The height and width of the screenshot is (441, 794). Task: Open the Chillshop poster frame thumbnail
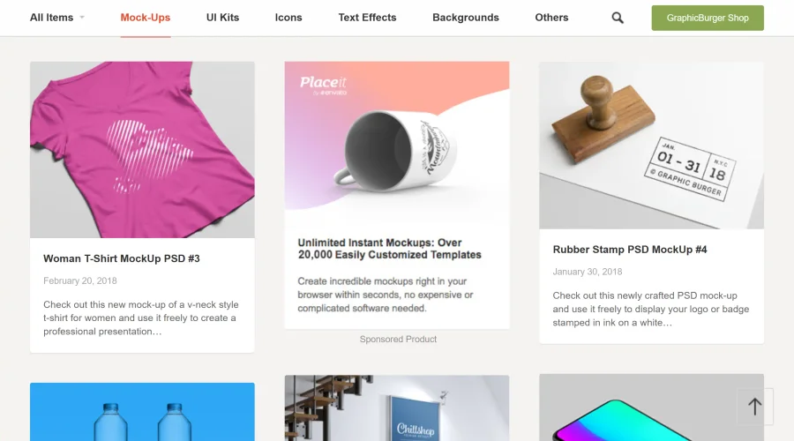(x=397, y=408)
